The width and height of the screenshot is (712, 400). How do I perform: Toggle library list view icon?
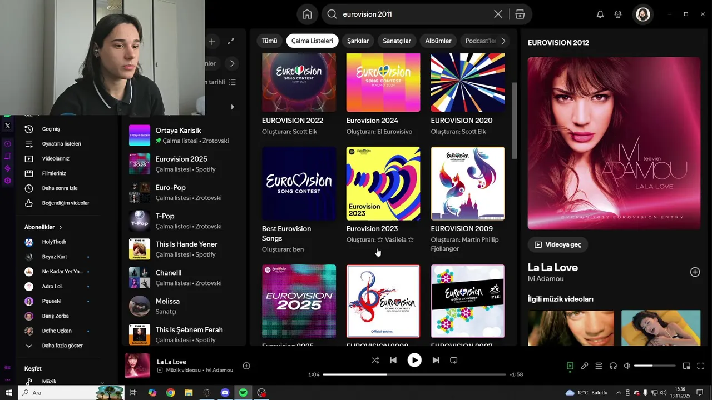click(233, 82)
